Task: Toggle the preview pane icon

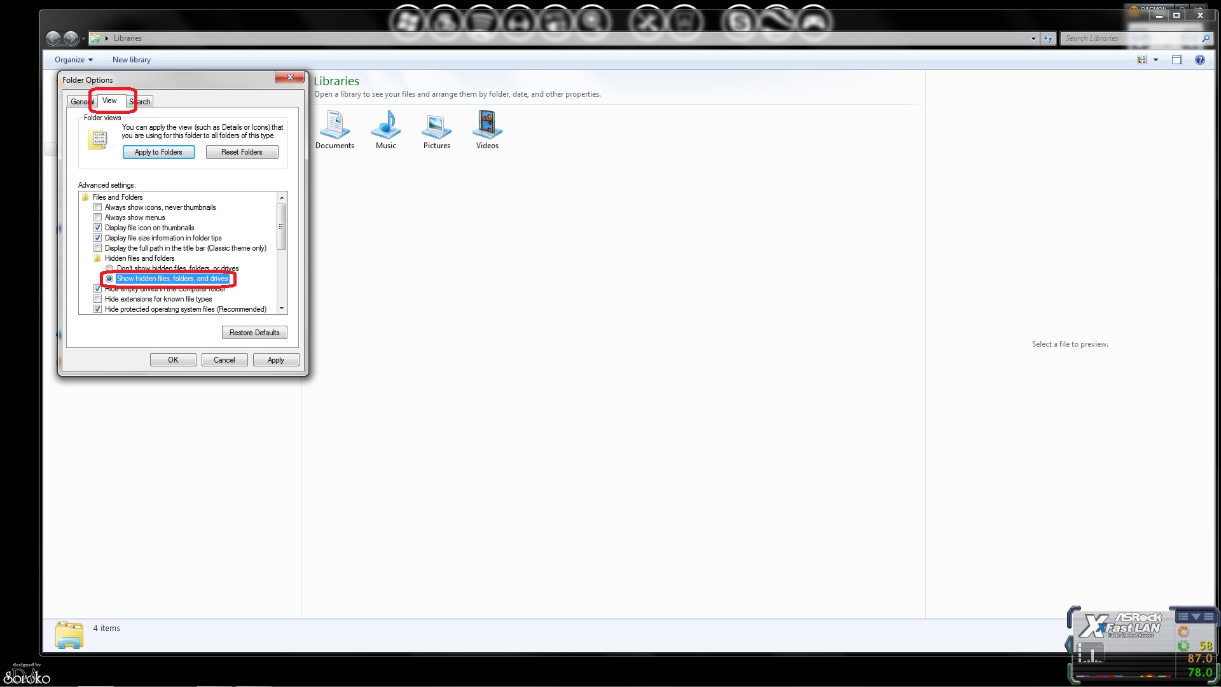Action: (1176, 60)
